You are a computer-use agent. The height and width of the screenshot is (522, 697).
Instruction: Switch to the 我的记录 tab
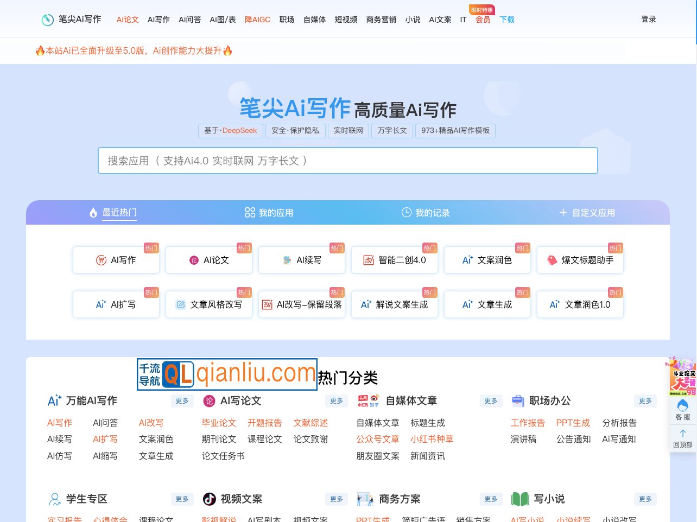coord(426,213)
